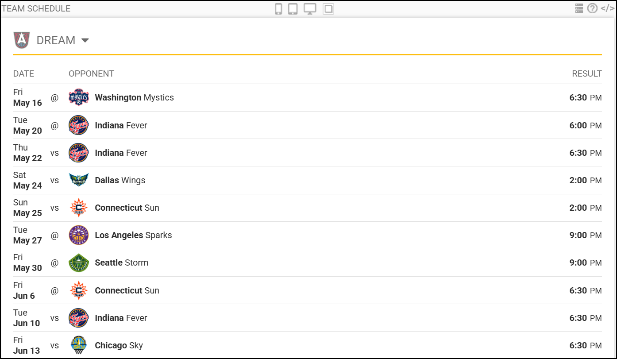Screen dimensions: 617x359
Task: Select the Thu May 22 date cell
Action: [x=27, y=153]
